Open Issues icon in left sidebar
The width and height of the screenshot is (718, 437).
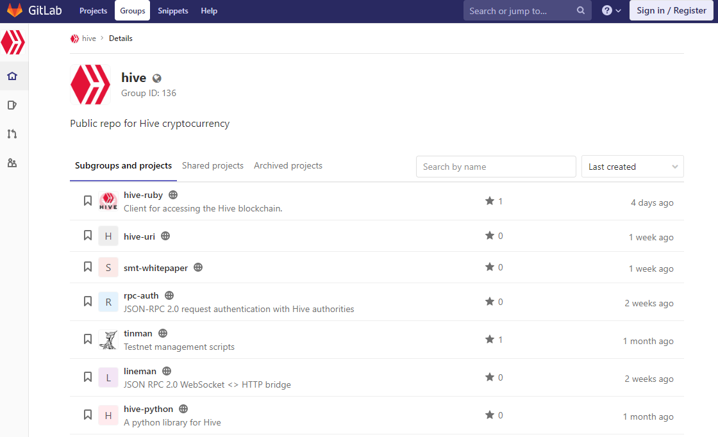[x=12, y=105]
